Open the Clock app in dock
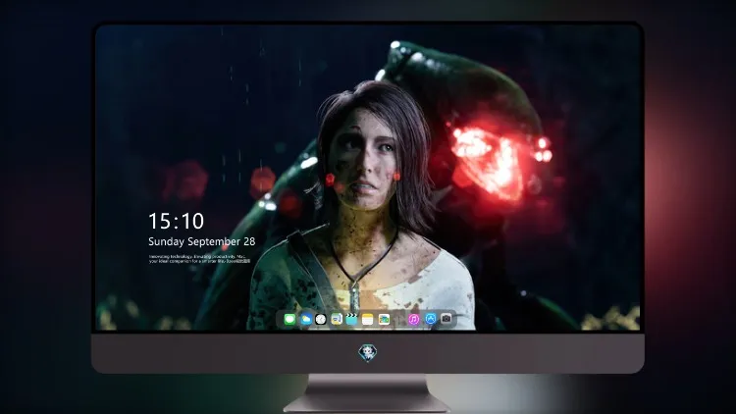This screenshot has height=414, width=736. coord(321,319)
